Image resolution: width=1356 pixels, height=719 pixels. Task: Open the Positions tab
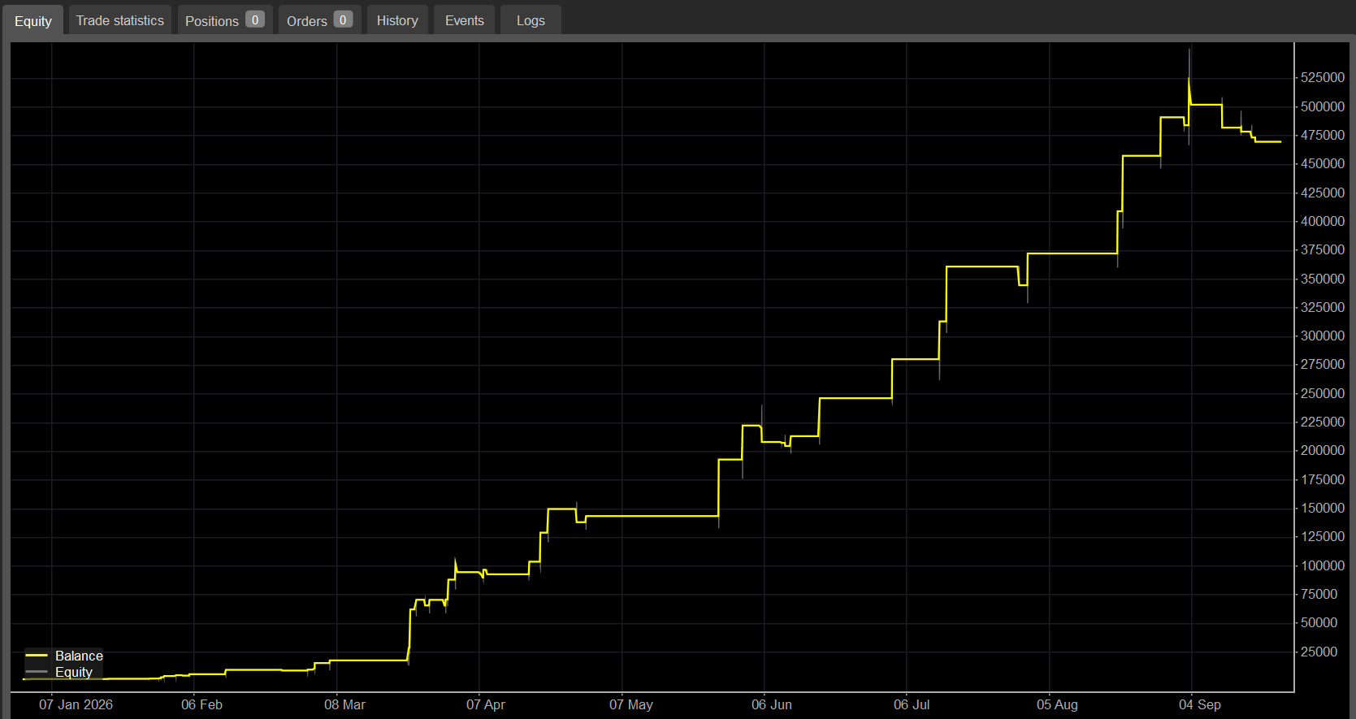(x=224, y=20)
